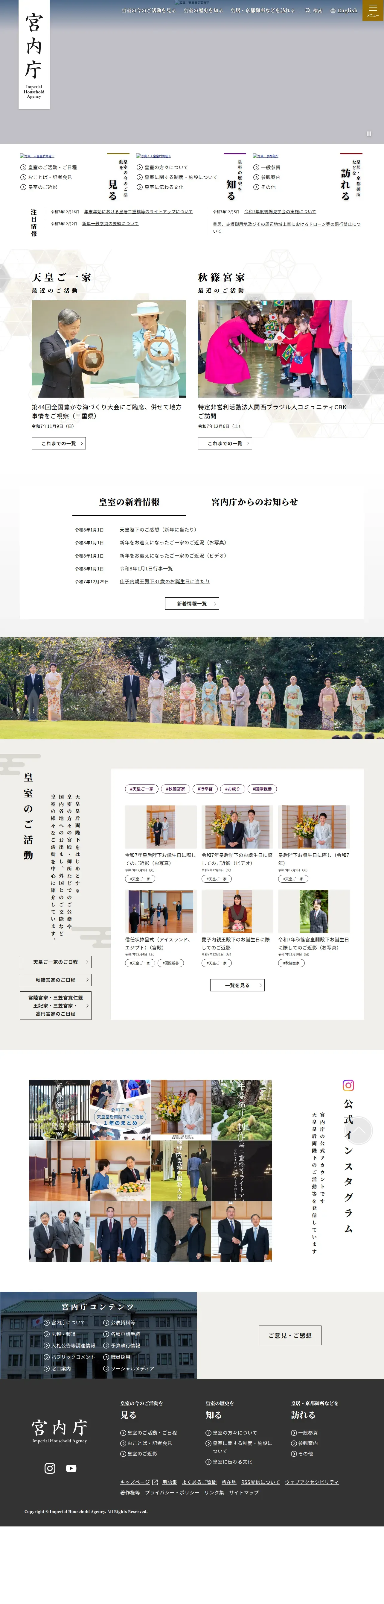Open 参観案内 in the footer
Viewport: 384px width, 1604px height.
(304, 1443)
